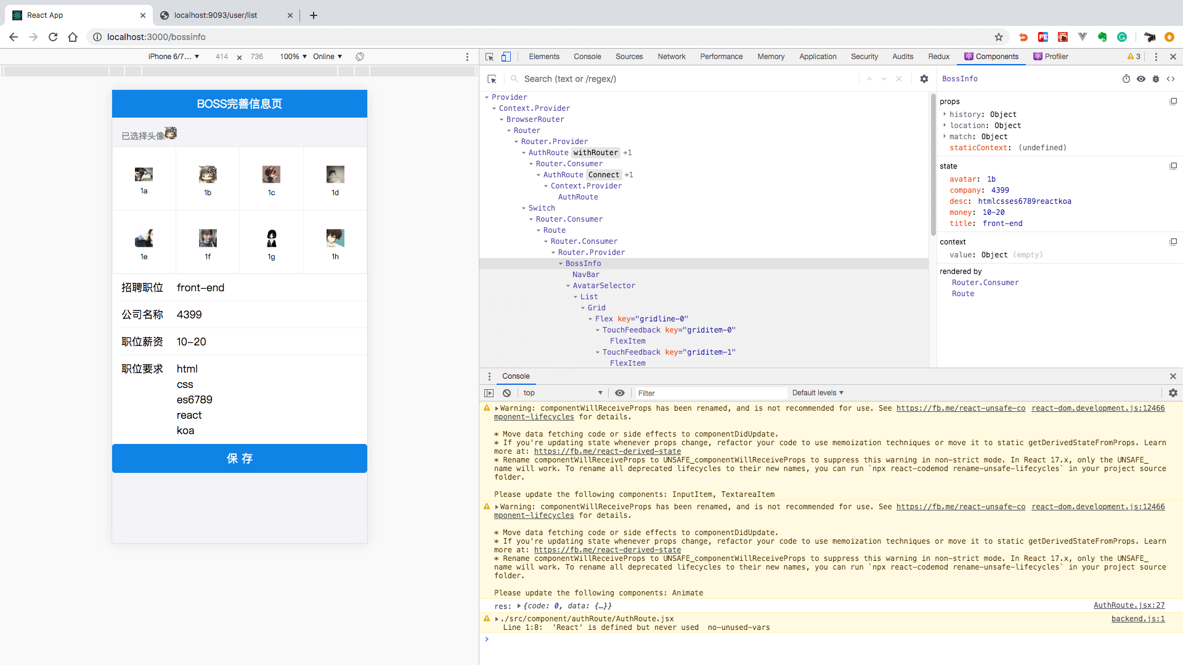1183x665 pixels.
Task: Show console sidebar icon
Action: click(489, 393)
